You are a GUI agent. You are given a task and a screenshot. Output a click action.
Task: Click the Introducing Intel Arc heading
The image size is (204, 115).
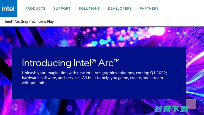(71, 63)
